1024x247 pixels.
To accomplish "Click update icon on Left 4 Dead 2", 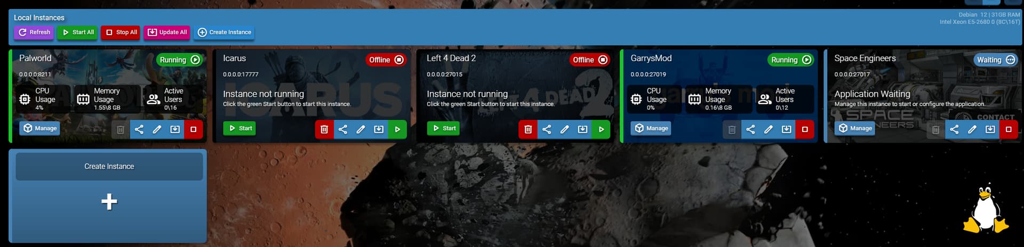I will tap(582, 129).
